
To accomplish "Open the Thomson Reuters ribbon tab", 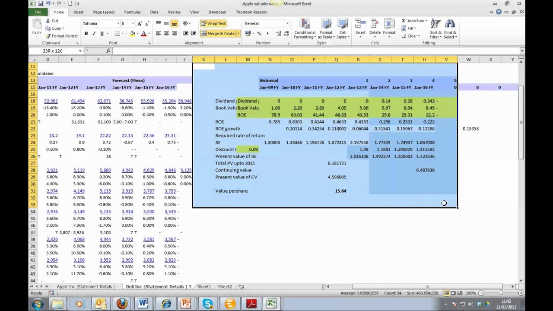I will pos(251,12).
